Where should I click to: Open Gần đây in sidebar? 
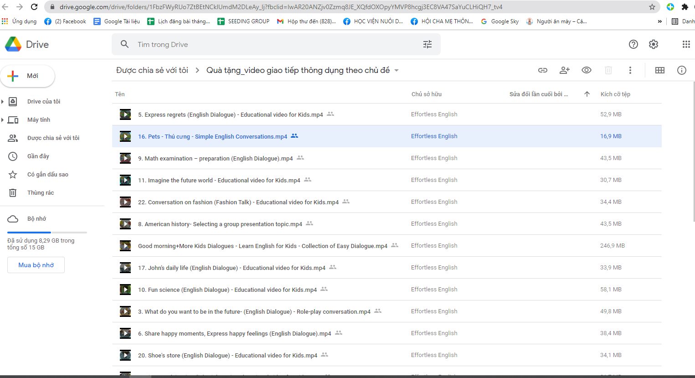pyautogui.click(x=38, y=156)
